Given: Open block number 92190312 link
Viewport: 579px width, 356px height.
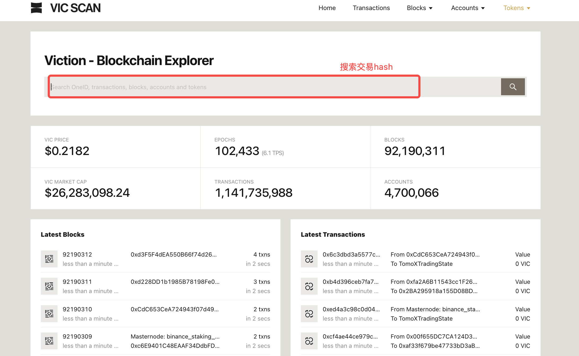Looking at the screenshot, I should [x=77, y=254].
